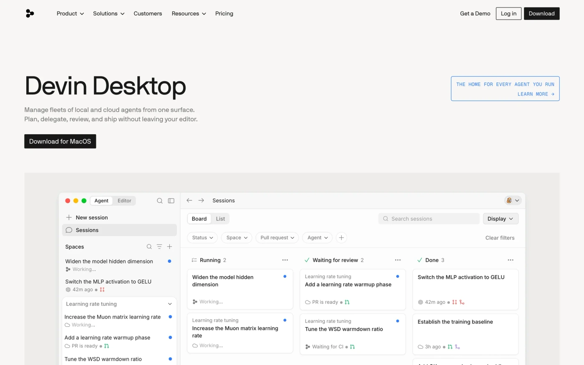Click the Search sessions input field

[x=429, y=219]
